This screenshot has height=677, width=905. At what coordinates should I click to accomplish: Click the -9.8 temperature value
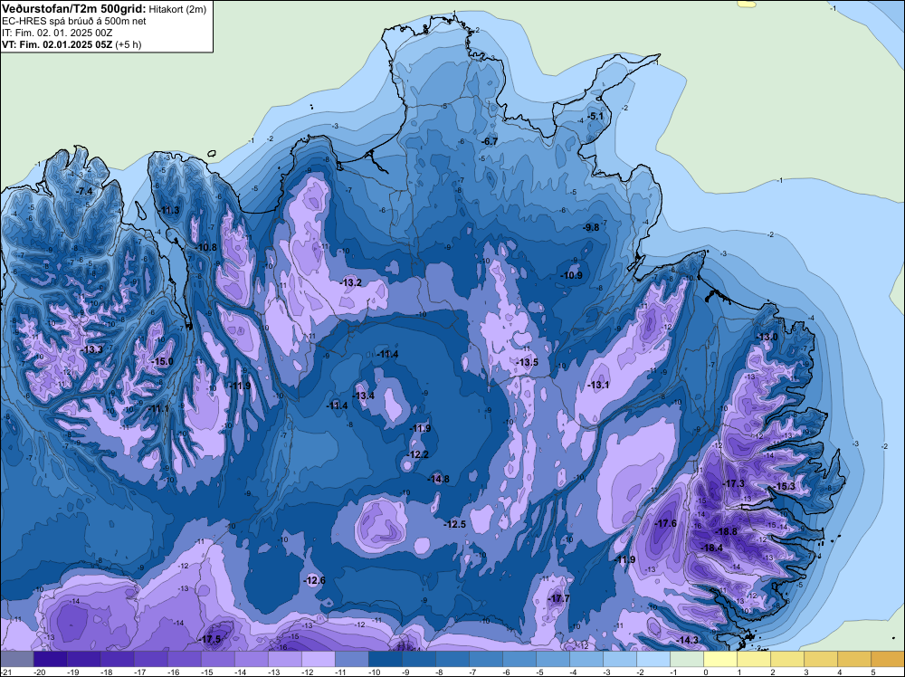(590, 227)
